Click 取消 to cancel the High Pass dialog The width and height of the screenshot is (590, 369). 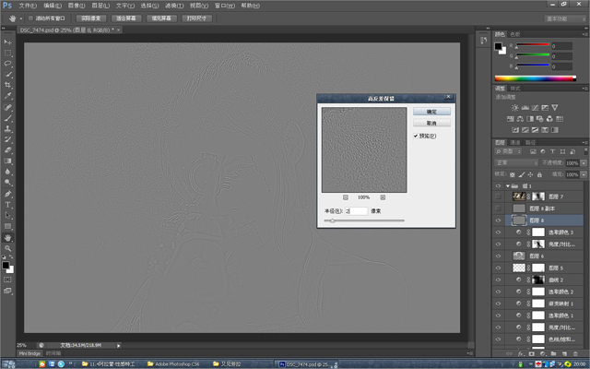pyautogui.click(x=431, y=123)
